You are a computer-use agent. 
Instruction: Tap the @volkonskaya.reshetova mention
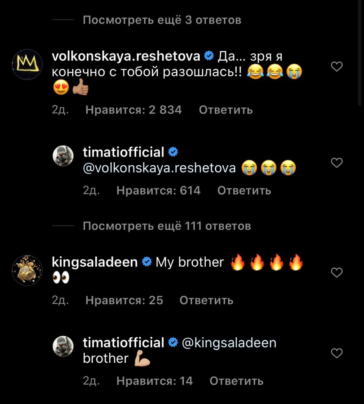[x=159, y=168]
